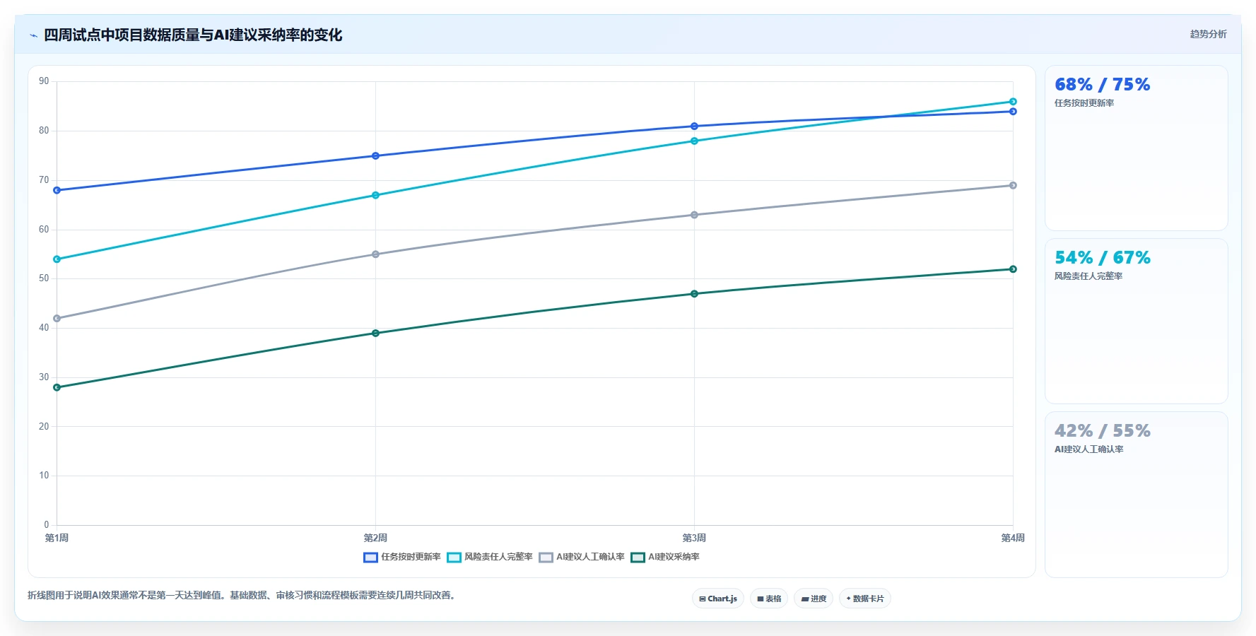Click the green AI建议采纳率 point at 第3周
Image resolution: width=1256 pixels, height=636 pixels.
(x=694, y=294)
